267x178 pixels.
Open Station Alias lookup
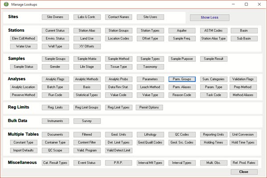point(87,31)
